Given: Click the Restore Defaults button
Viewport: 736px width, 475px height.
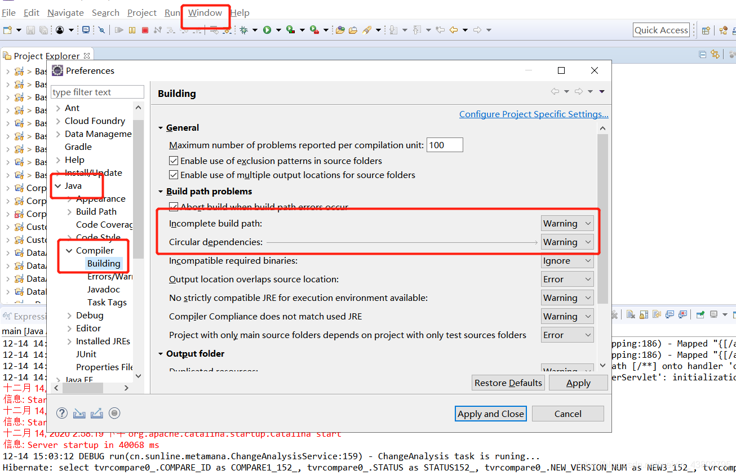Looking at the screenshot, I should (508, 383).
